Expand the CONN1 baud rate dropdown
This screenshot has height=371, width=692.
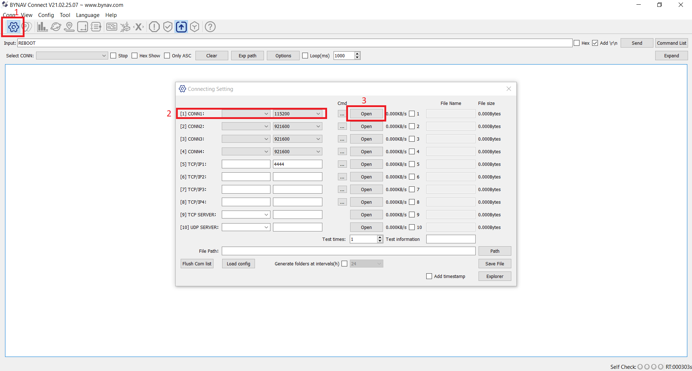(318, 114)
